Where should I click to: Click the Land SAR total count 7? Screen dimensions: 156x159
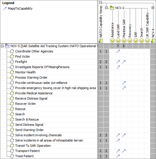tap(118, 46)
